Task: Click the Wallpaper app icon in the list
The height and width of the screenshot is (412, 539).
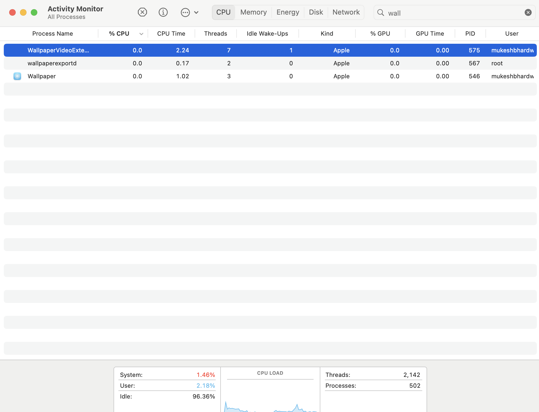Action: point(17,76)
